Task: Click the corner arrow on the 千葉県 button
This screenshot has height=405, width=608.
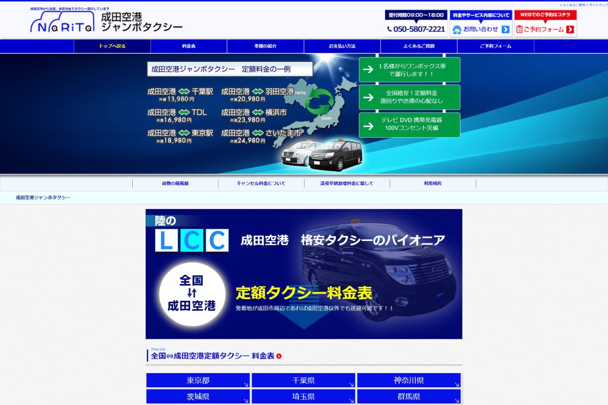Action: click(x=351, y=385)
